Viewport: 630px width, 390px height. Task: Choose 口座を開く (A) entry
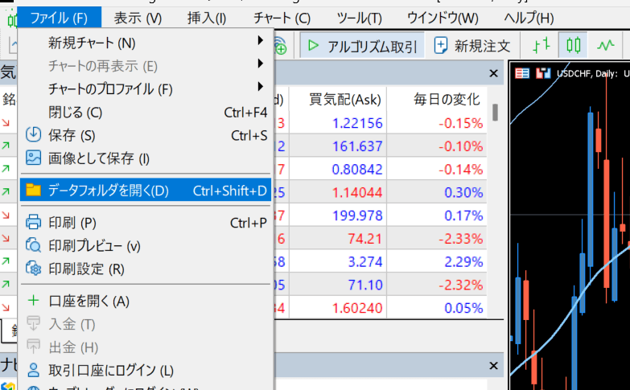[146, 302]
